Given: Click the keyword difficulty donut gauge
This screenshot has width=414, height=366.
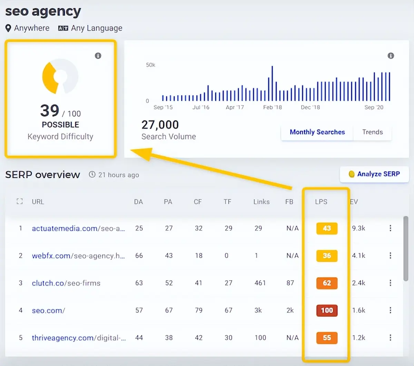Looking at the screenshot, I should point(60,77).
